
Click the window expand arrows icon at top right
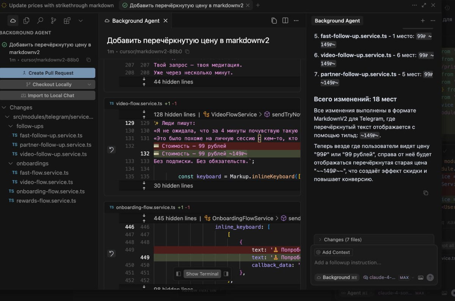point(424,5)
